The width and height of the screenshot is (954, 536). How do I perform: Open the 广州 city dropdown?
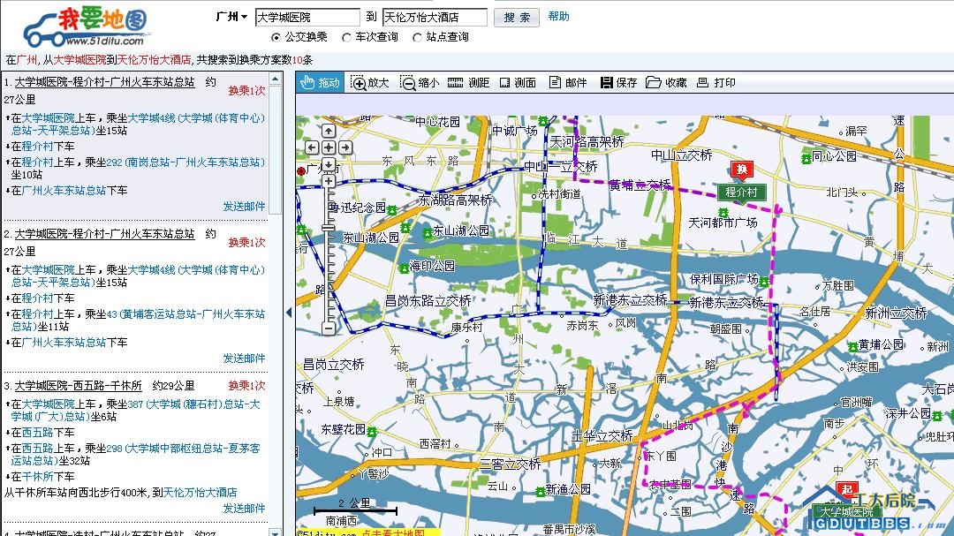(231, 17)
